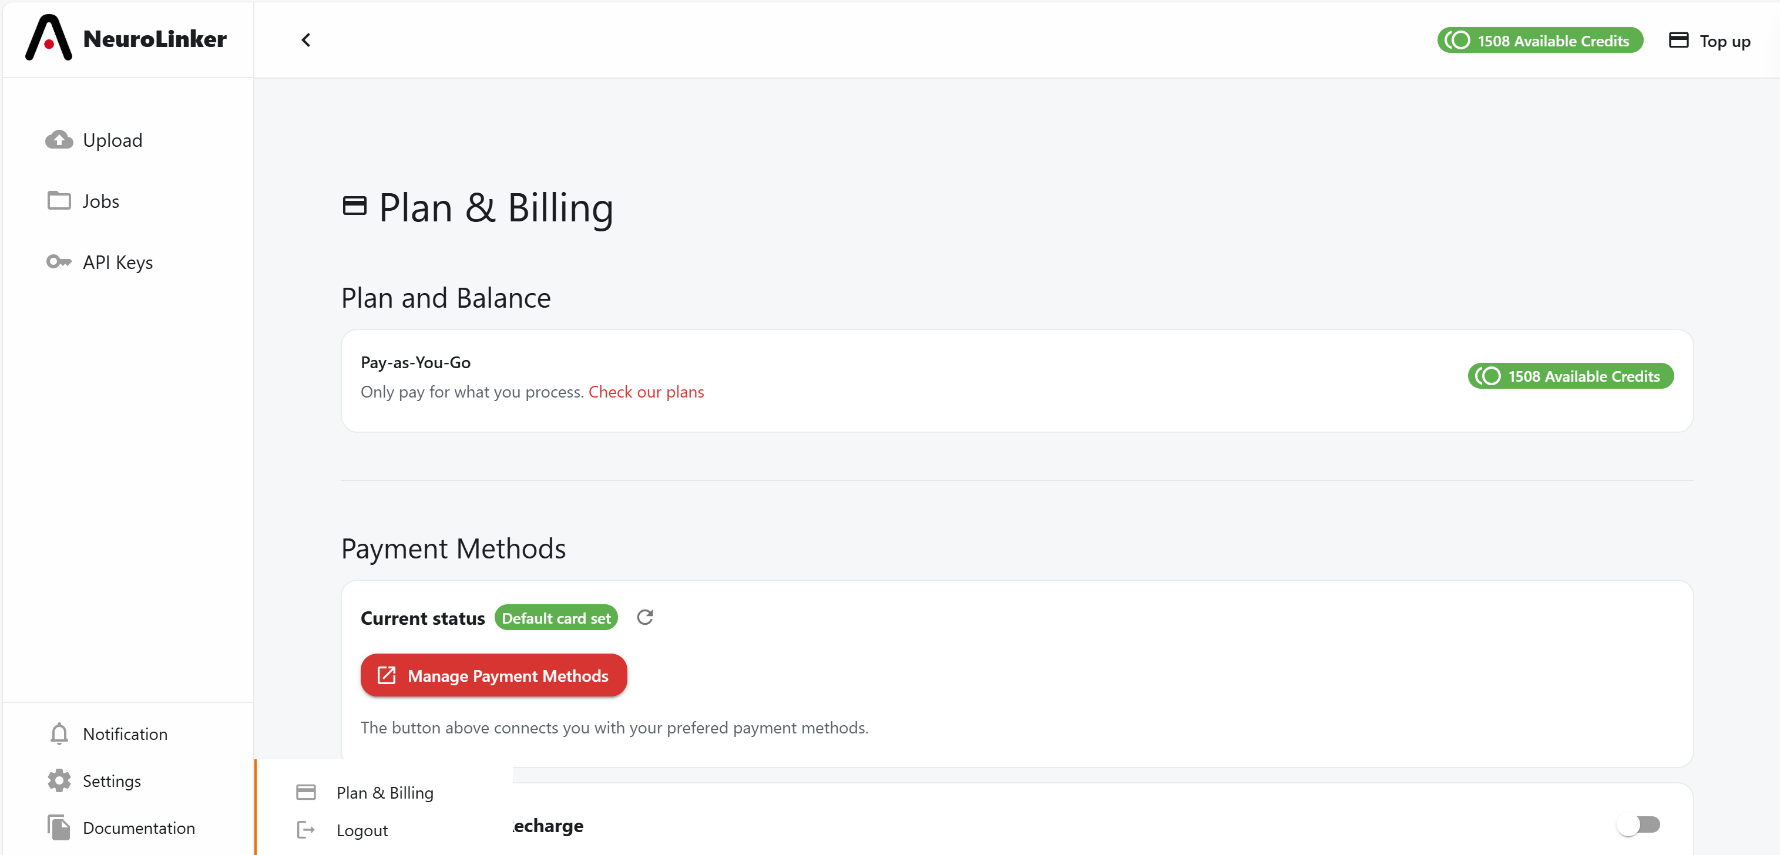
Task: Select Plan & Billing from the Settings menu
Action: (384, 793)
